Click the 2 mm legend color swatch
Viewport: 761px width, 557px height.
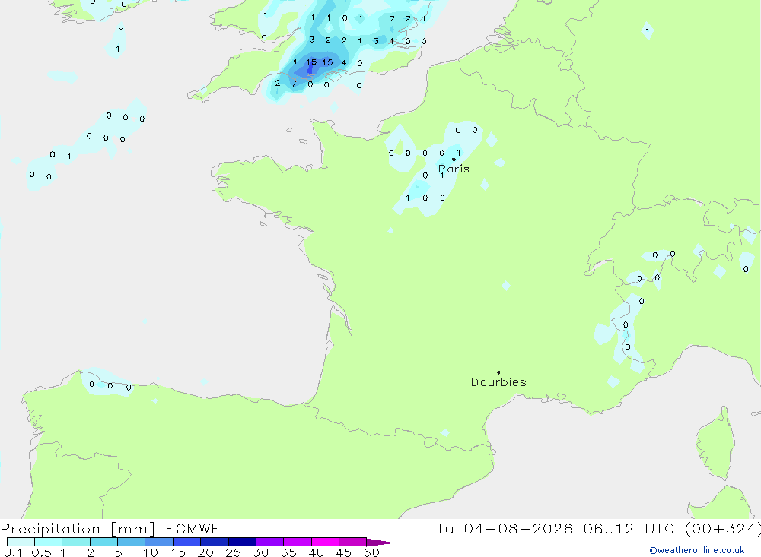[103, 542]
